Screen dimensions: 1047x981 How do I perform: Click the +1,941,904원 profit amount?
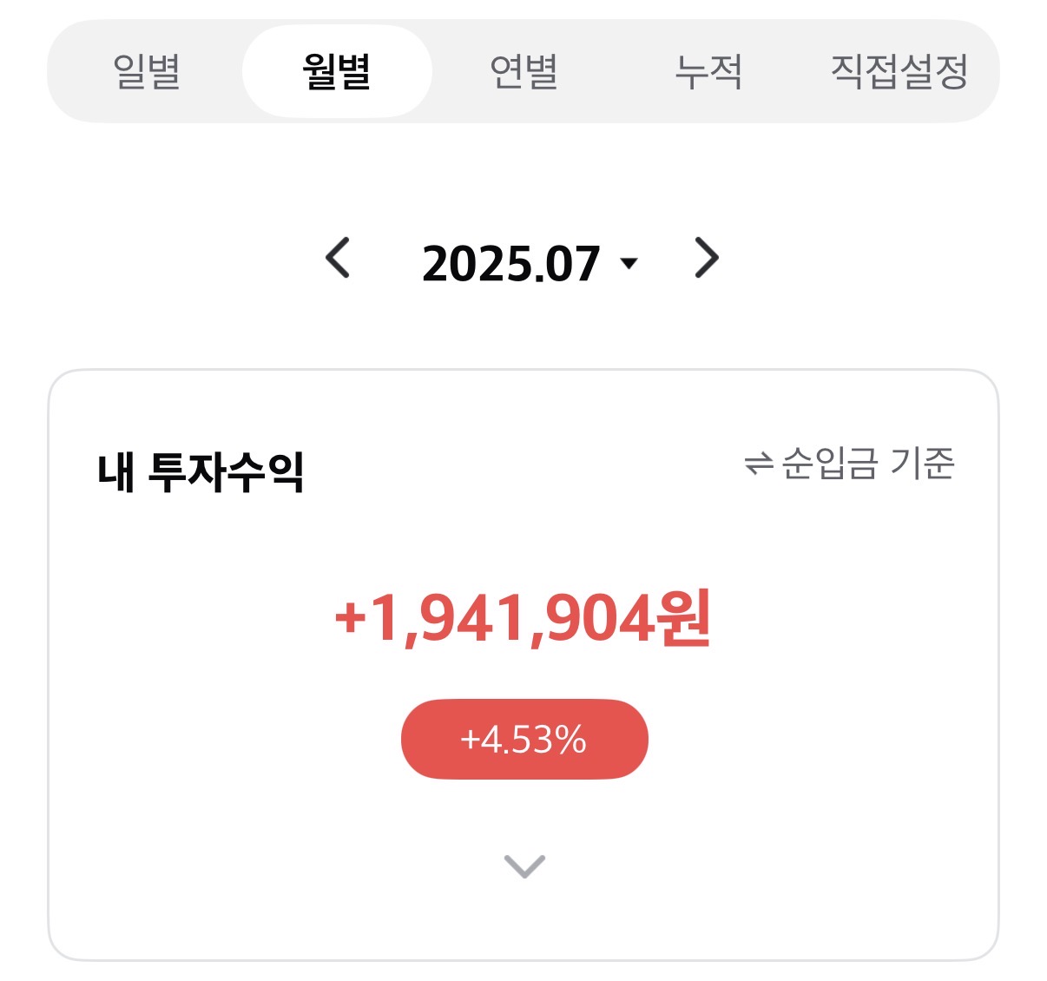pos(523,618)
